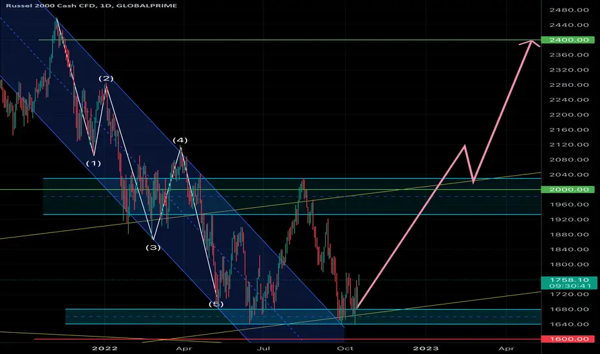
Task: Click the 2320.00 price axis value
Action: [x=569, y=70]
